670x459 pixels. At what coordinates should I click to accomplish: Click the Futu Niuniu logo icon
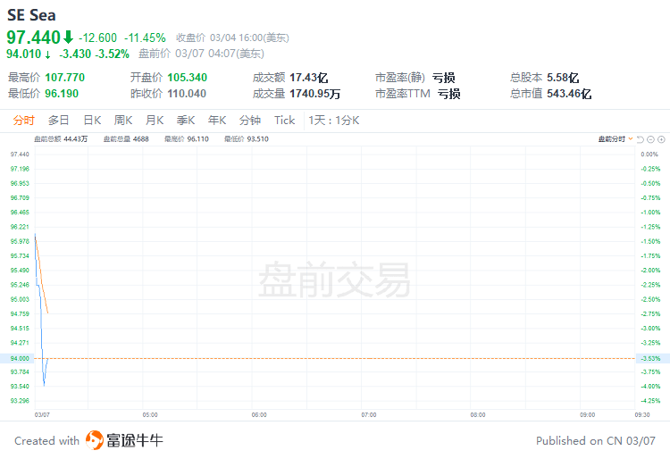[x=95, y=440]
